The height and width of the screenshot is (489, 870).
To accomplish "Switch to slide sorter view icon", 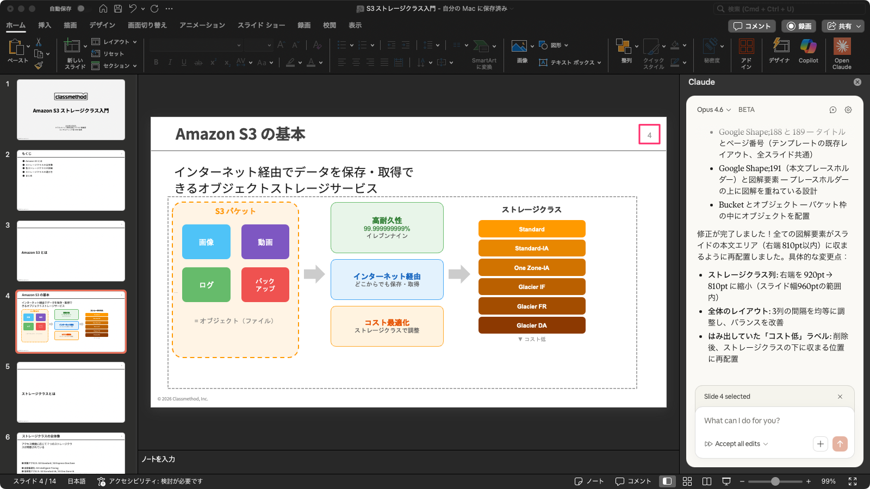I will (687, 481).
